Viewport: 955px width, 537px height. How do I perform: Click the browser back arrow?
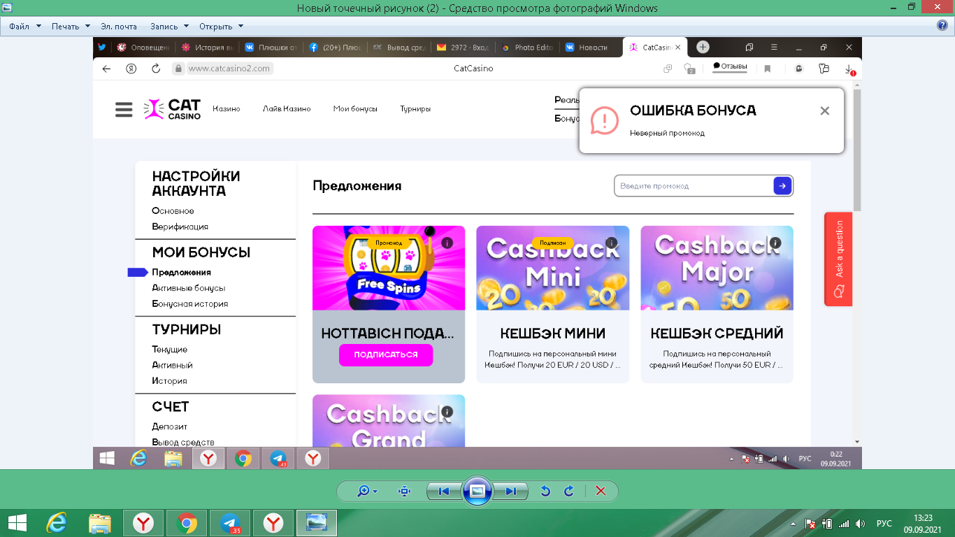coord(106,69)
